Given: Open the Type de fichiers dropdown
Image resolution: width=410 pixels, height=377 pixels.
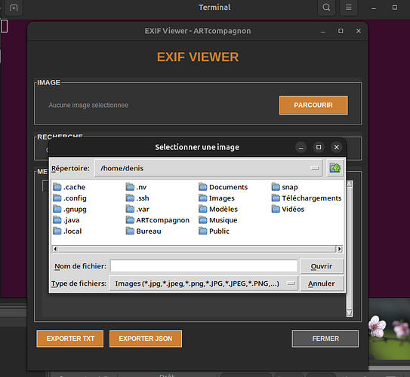Looking at the screenshot, I should click(291, 284).
